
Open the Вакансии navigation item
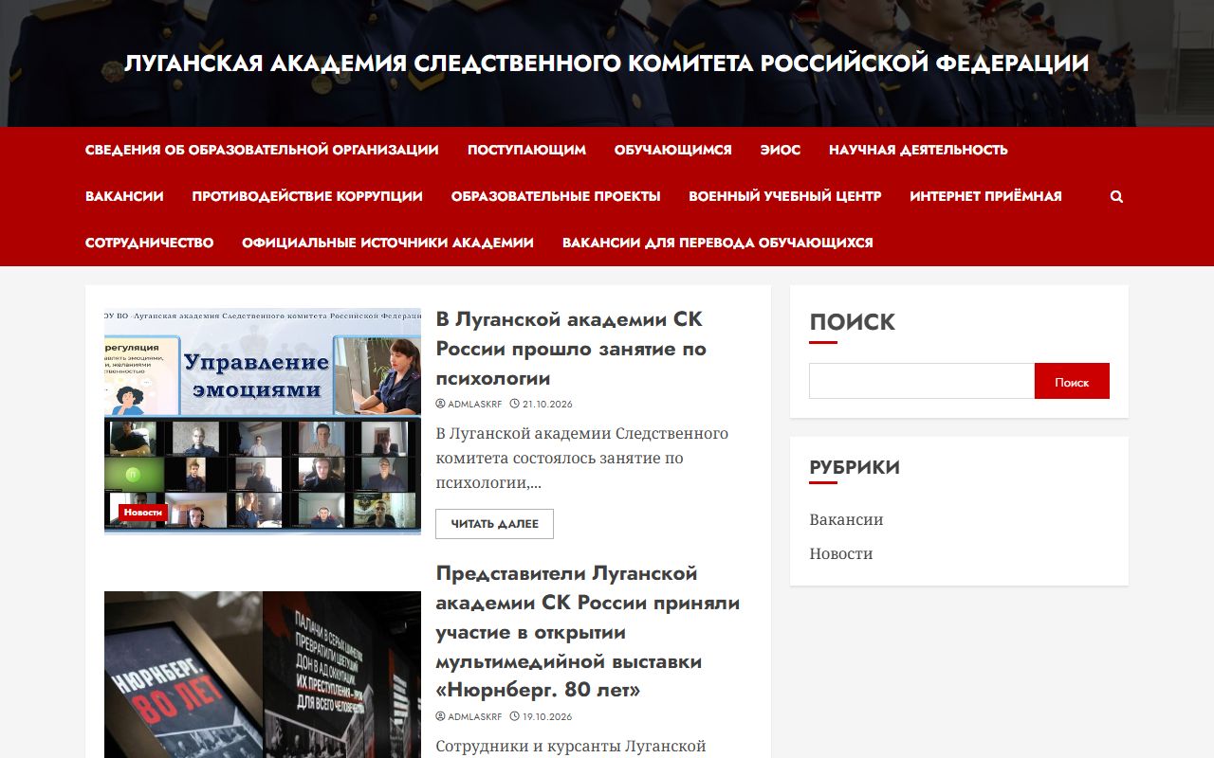point(124,196)
